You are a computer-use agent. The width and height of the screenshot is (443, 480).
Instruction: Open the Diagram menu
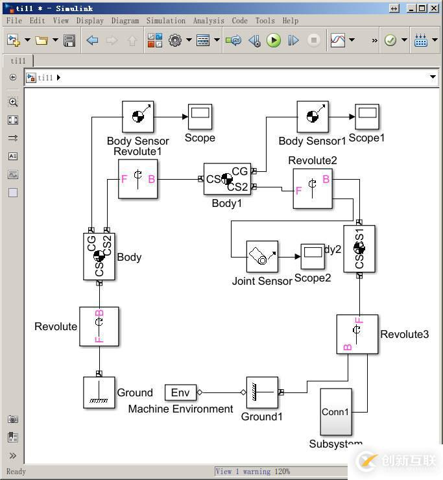pos(125,21)
